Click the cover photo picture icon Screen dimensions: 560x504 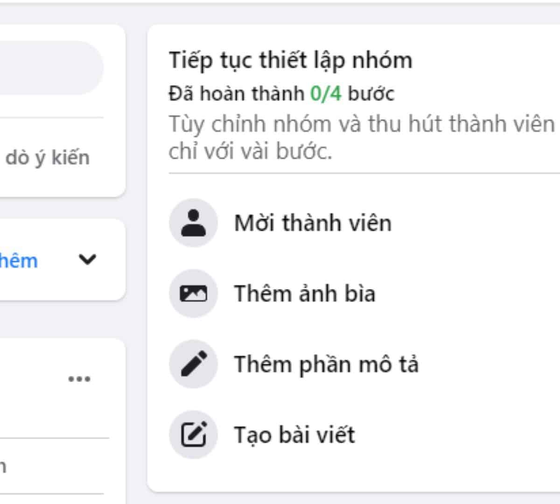click(x=193, y=294)
